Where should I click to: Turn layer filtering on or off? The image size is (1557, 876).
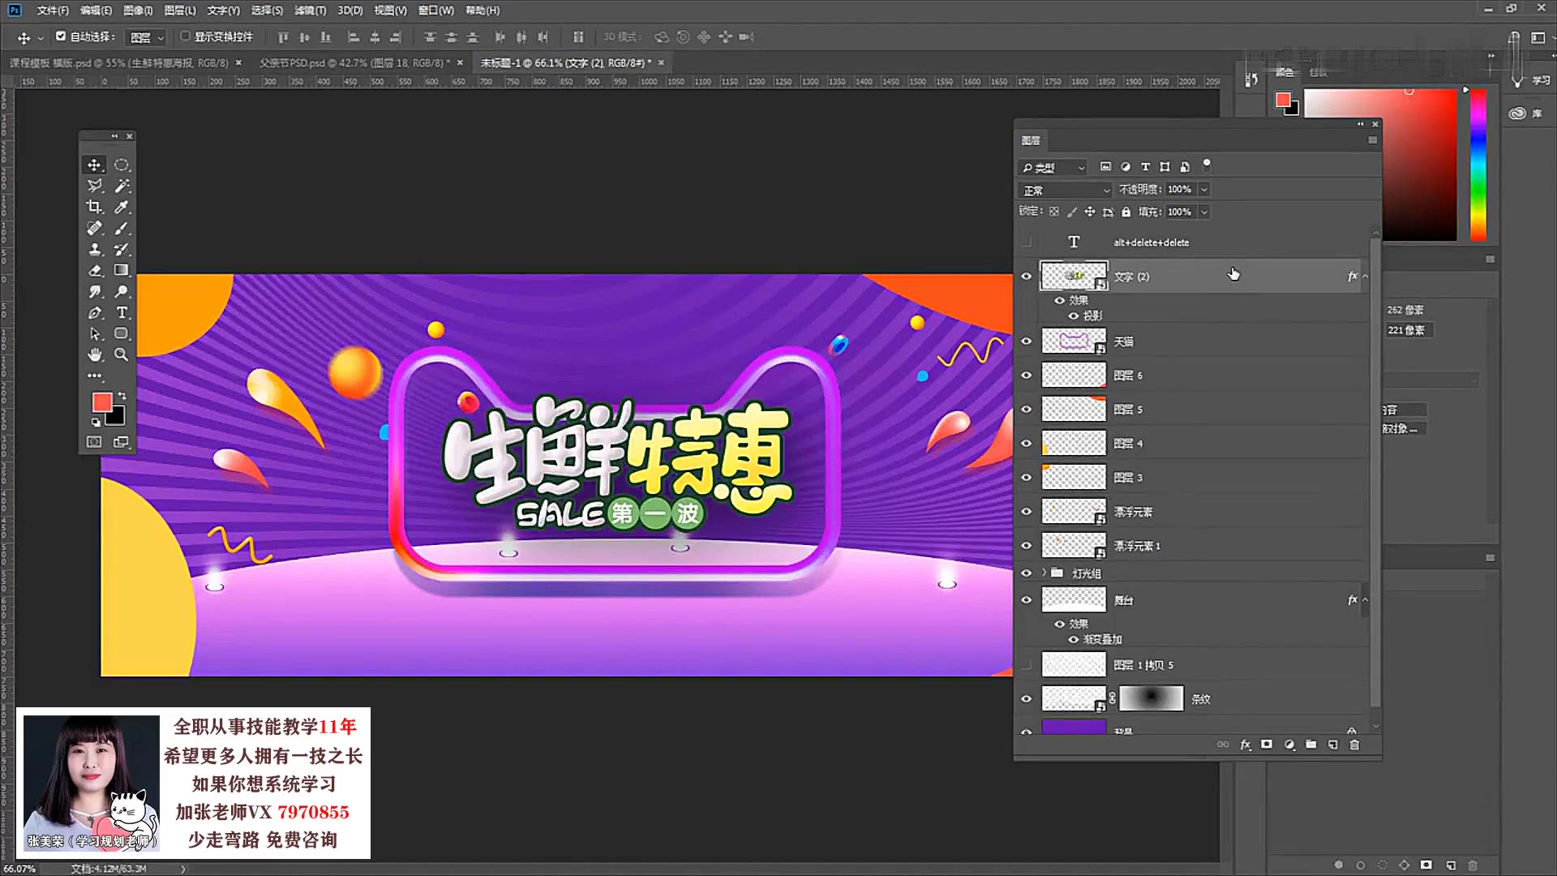[x=1207, y=165]
